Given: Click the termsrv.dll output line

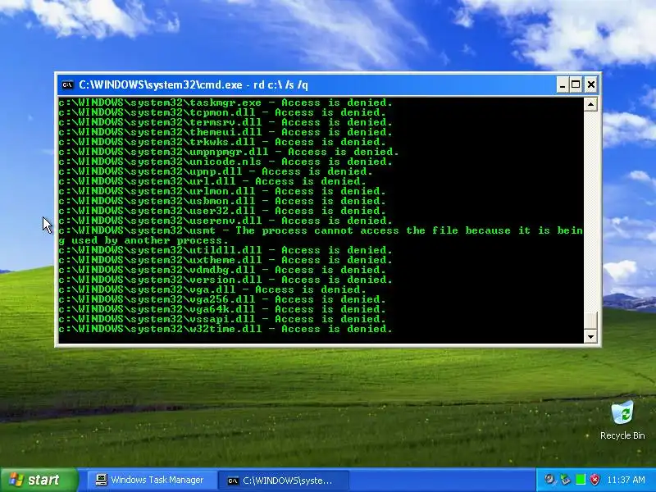Looking at the screenshot, I should pyautogui.click(x=225, y=122).
